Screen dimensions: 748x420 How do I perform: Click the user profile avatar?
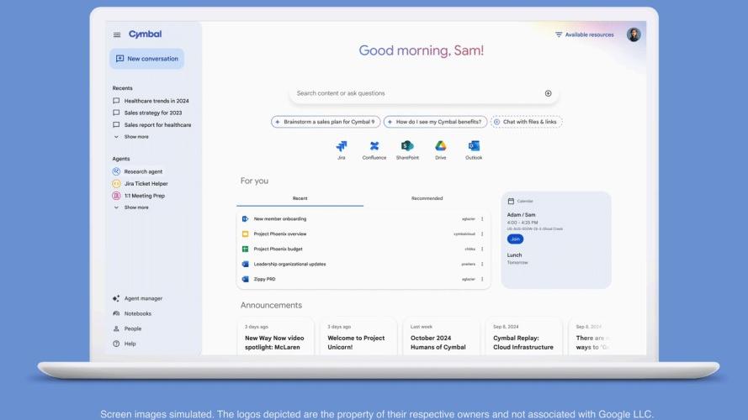634,34
